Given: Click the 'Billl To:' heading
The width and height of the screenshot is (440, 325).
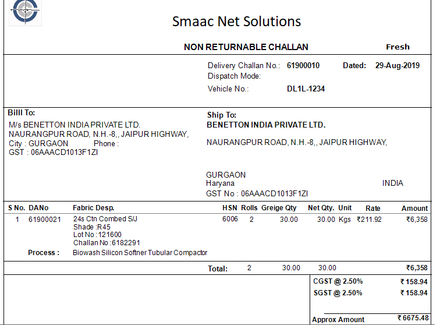Looking at the screenshot, I should tap(22, 112).
